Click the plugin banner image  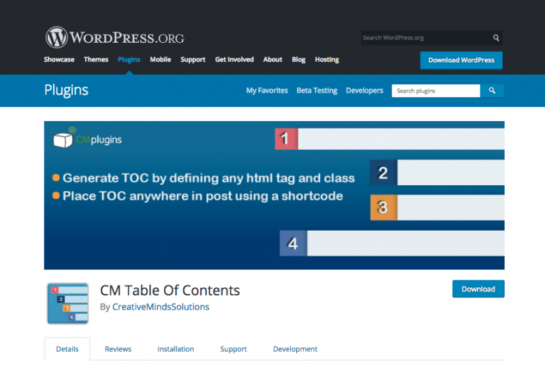[x=275, y=195]
